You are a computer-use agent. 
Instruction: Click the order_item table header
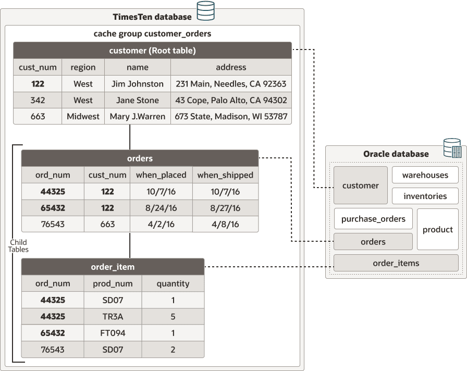point(113,267)
